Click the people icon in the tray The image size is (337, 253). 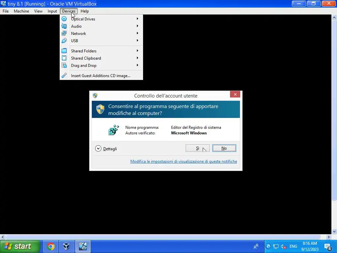(x=256, y=246)
